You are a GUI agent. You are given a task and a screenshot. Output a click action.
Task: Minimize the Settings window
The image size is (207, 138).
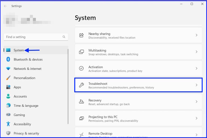coord(181,4)
